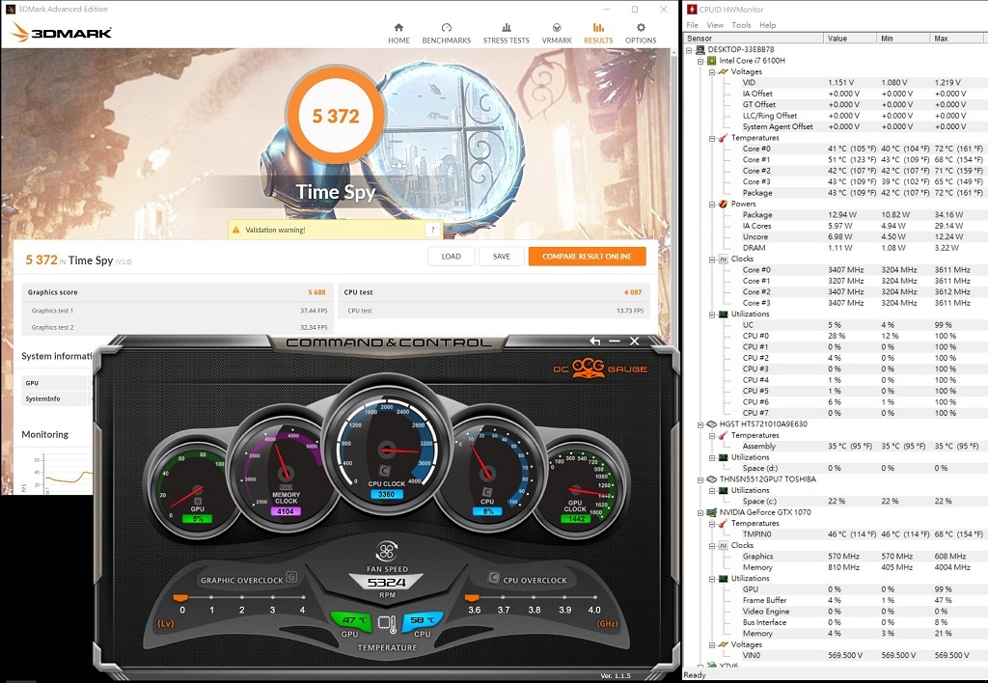
Task: Click COMPARE RESULT ONLINE button
Action: tap(588, 257)
